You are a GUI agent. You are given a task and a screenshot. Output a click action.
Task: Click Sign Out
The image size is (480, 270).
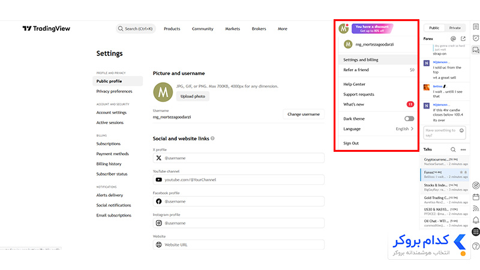tap(378, 143)
